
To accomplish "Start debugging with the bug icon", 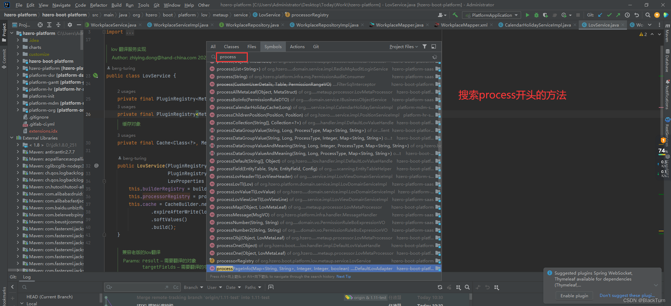I will [x=536, y=15].
